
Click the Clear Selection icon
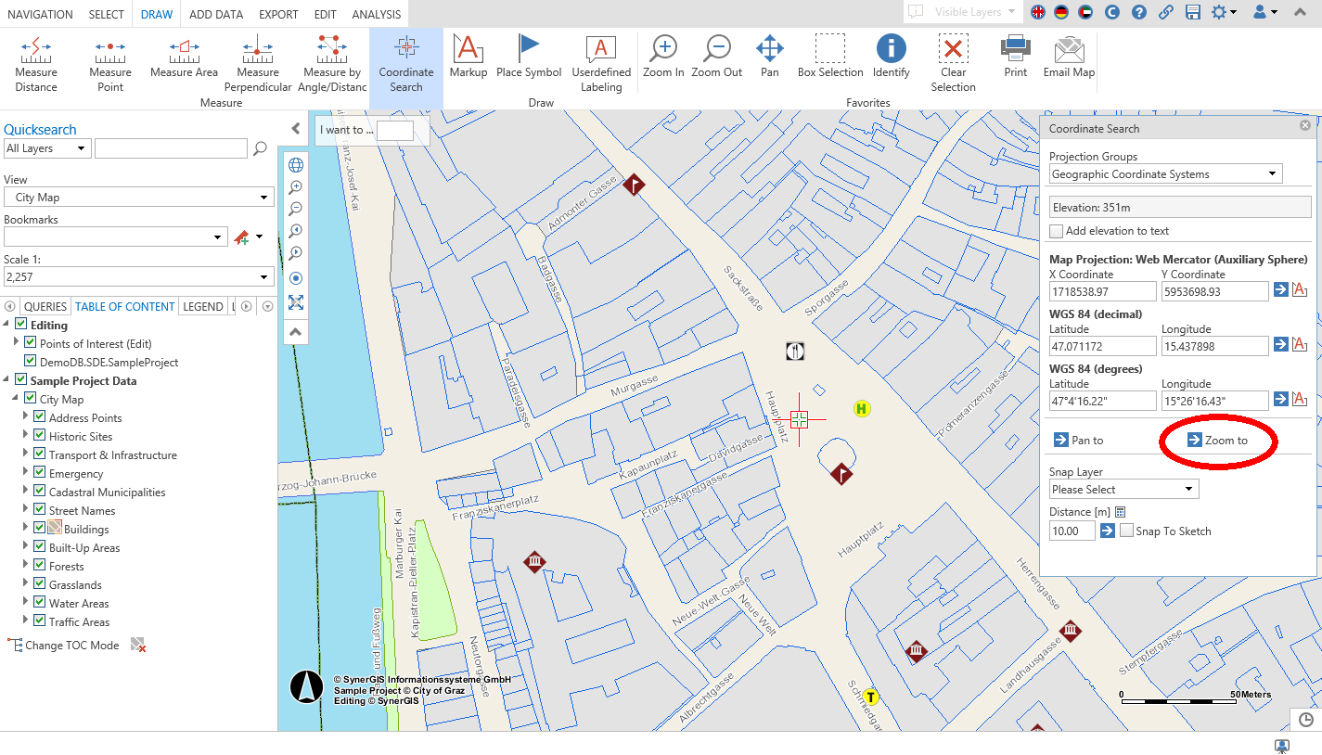(x=953, y=58)
